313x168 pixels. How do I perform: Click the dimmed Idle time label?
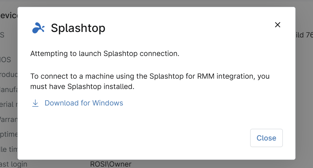click(9, 149)
